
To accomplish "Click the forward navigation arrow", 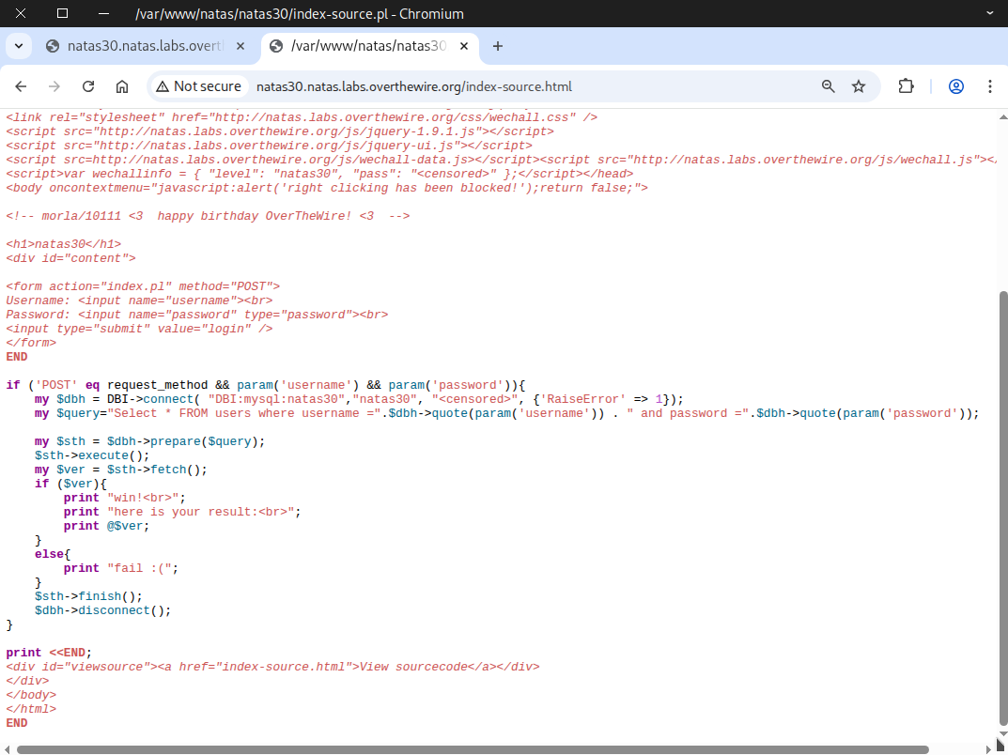I will tap(54, 86).
